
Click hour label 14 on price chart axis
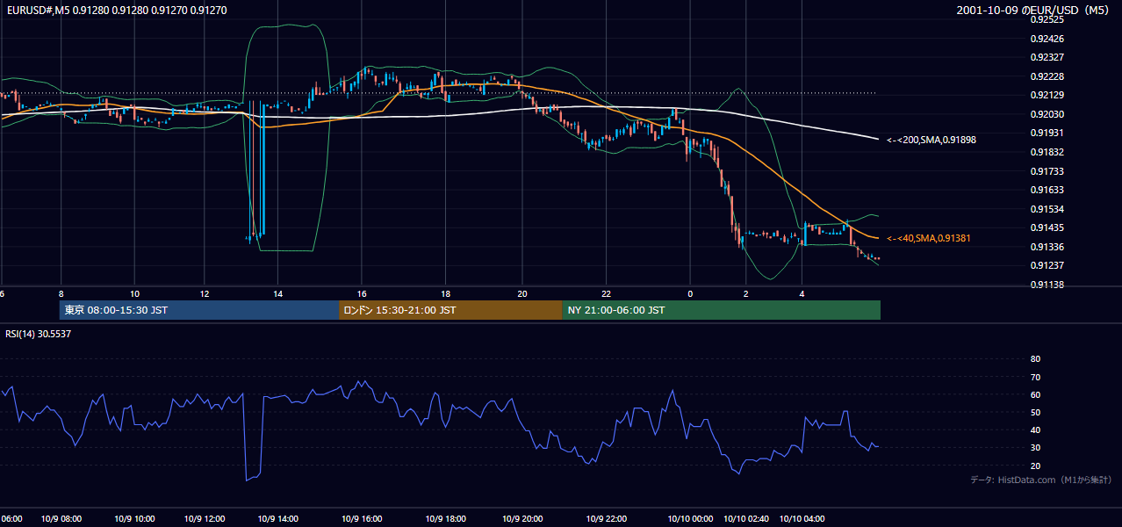[x=277, y=293]
